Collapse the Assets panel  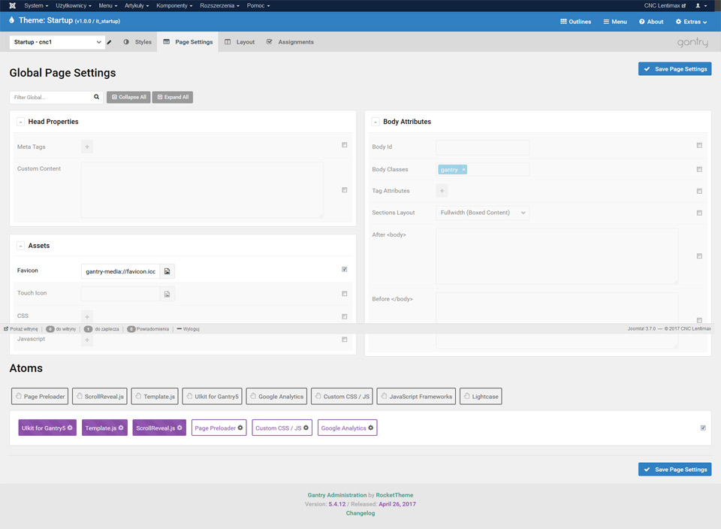coord(21,246)
